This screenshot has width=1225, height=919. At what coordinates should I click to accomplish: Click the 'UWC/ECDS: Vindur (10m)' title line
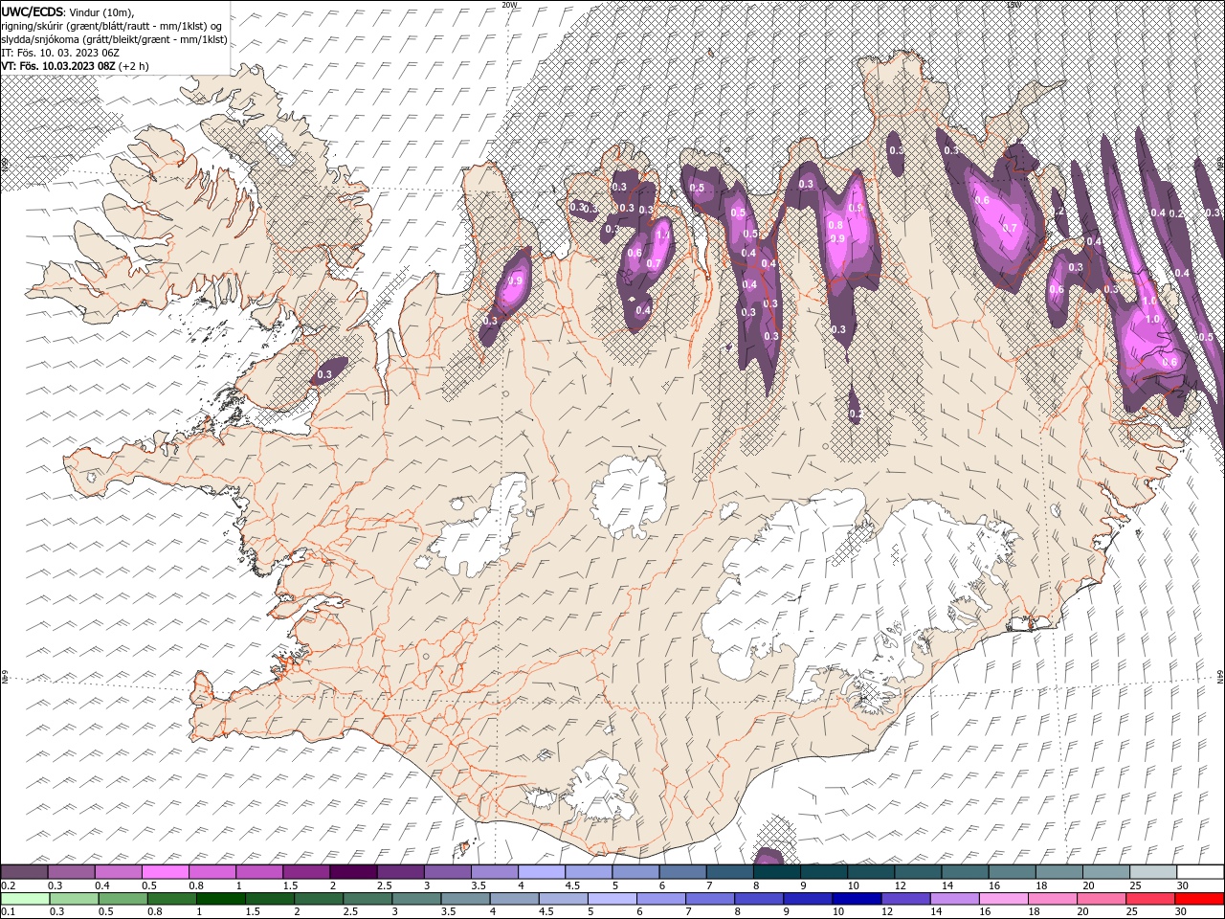(x=68, y=11)
